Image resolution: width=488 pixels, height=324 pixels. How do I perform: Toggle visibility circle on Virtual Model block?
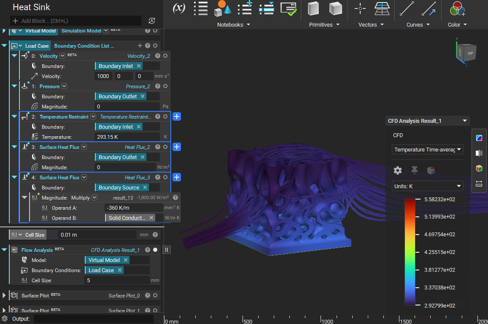point(155,30)
